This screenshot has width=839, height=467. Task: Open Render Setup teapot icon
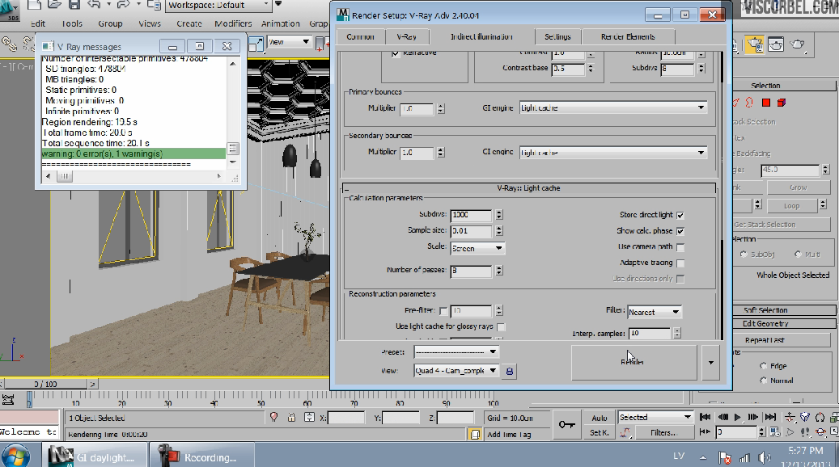[755, 45]
